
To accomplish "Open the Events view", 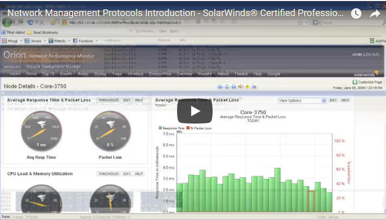I will coord(66,74).
